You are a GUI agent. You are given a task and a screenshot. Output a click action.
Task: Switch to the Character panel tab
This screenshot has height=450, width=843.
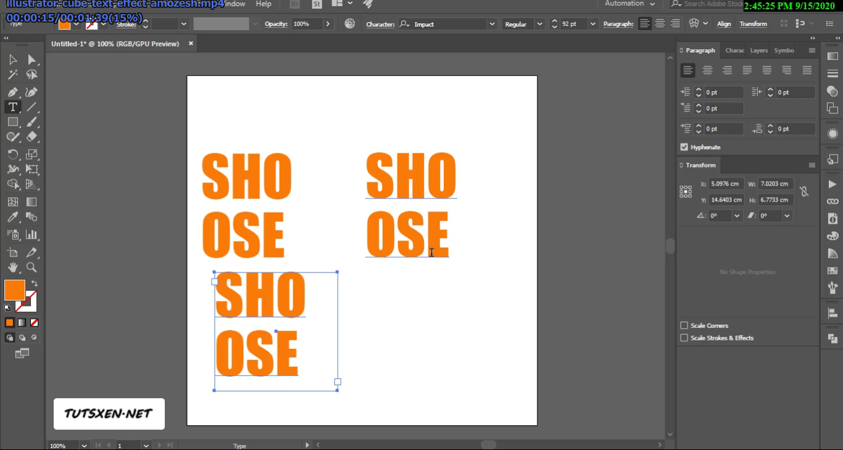(x=734, y=51)
